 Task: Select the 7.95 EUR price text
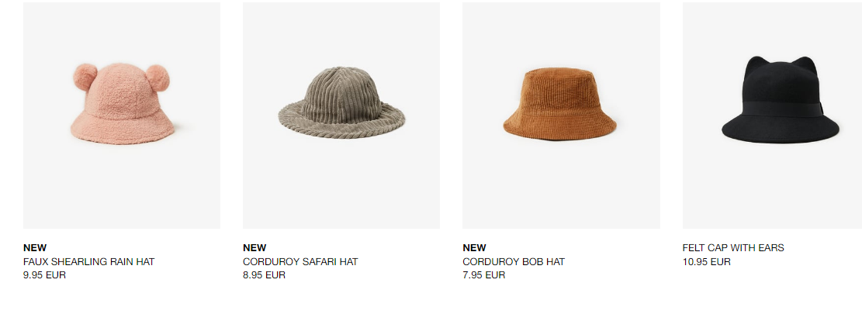point(484,275)
